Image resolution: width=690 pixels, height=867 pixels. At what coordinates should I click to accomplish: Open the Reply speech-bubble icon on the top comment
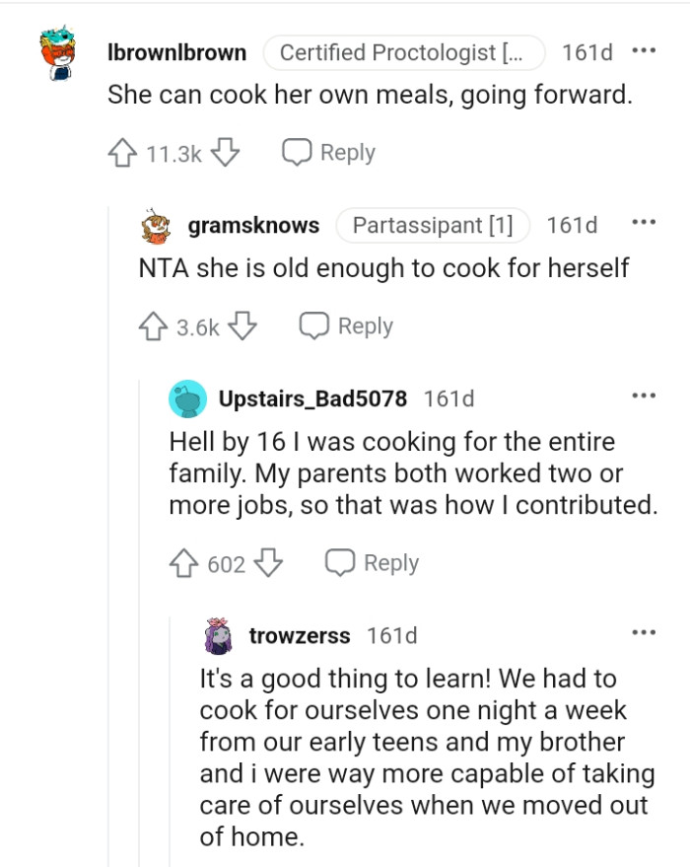tap(296, 152)
